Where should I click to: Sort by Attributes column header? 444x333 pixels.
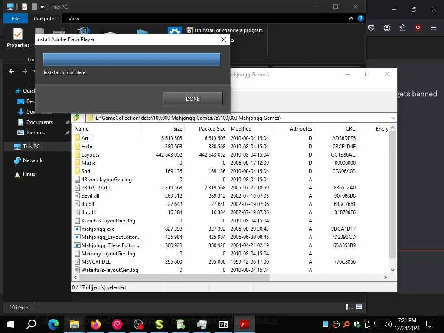(x=301, y=128)
